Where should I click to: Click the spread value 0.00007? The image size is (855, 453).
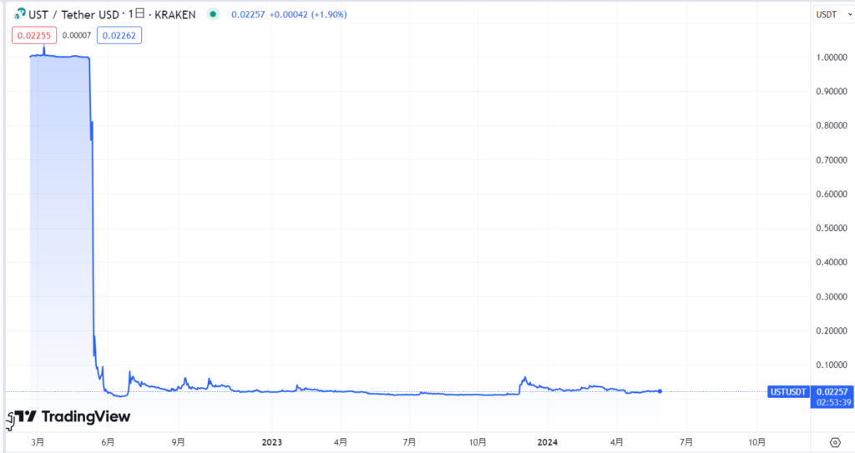[x=76, y=35]
